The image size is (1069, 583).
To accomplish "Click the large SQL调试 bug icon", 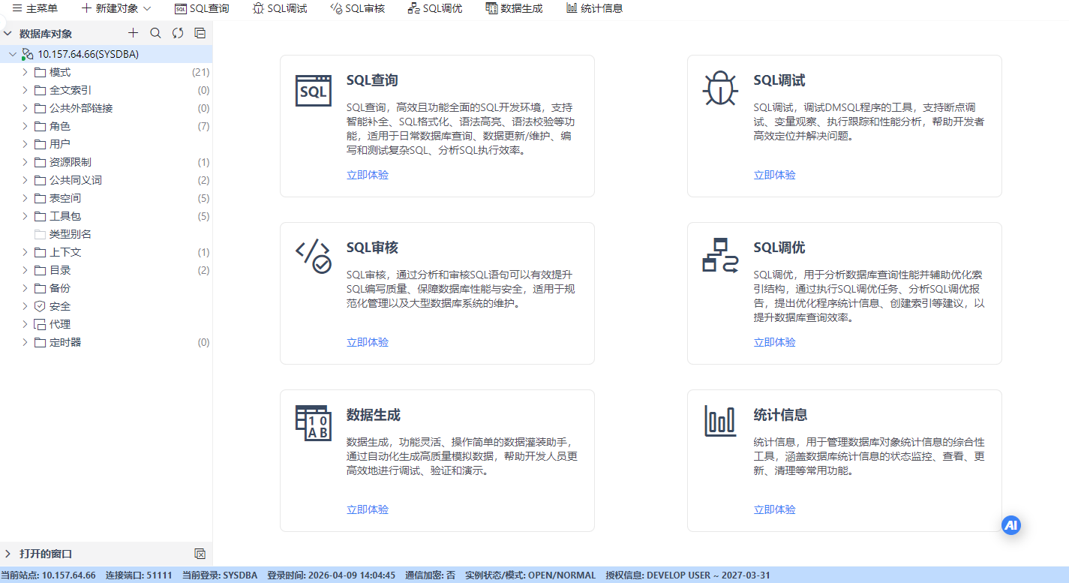I will click(x=720, y=88).
